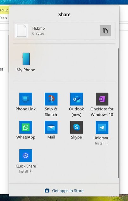The width and height of the screenshot is (128, 201).
Task: Share to My Phone device
Action: click(26, 62)
